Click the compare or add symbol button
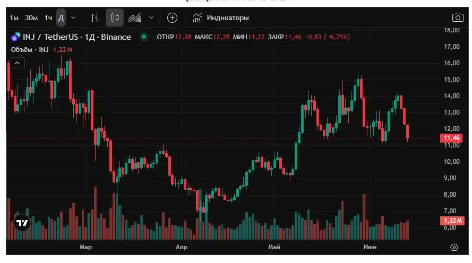Viewport: 472px width, 263px height. coord(172,17)
